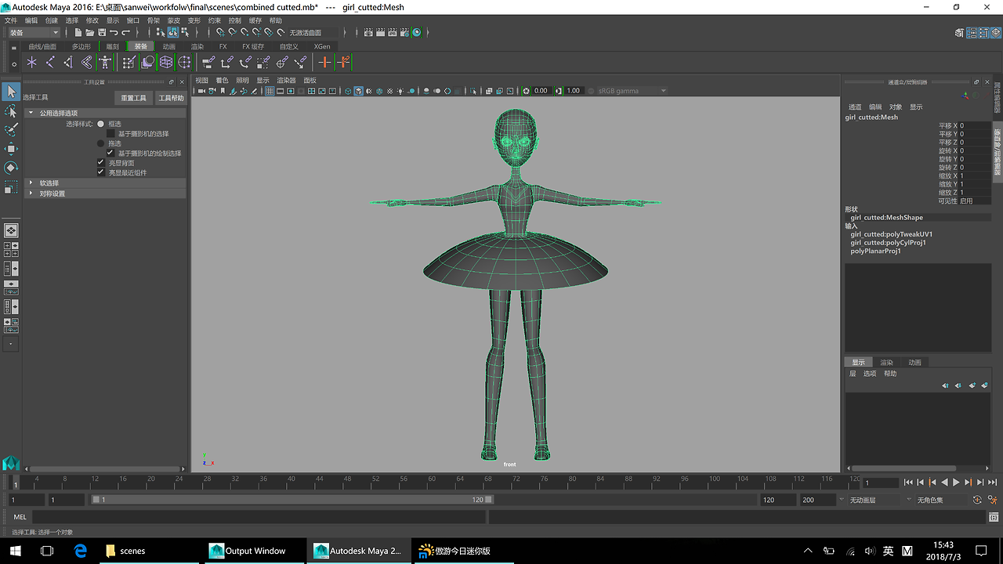Switch to the 多边形 shelf tab

click(x=81, y=47)
